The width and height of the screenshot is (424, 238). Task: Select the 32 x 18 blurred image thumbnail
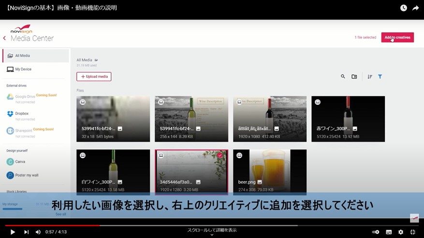(113, 119)
